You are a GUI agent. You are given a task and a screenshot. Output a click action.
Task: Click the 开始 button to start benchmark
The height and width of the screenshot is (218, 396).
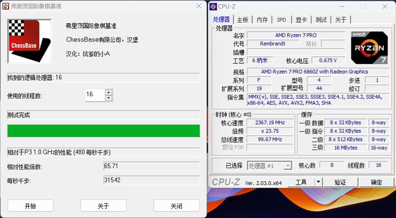point(30,206)
